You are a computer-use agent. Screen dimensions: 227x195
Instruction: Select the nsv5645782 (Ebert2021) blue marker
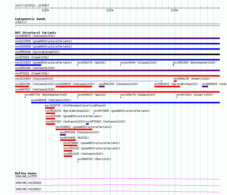[78, 162]
